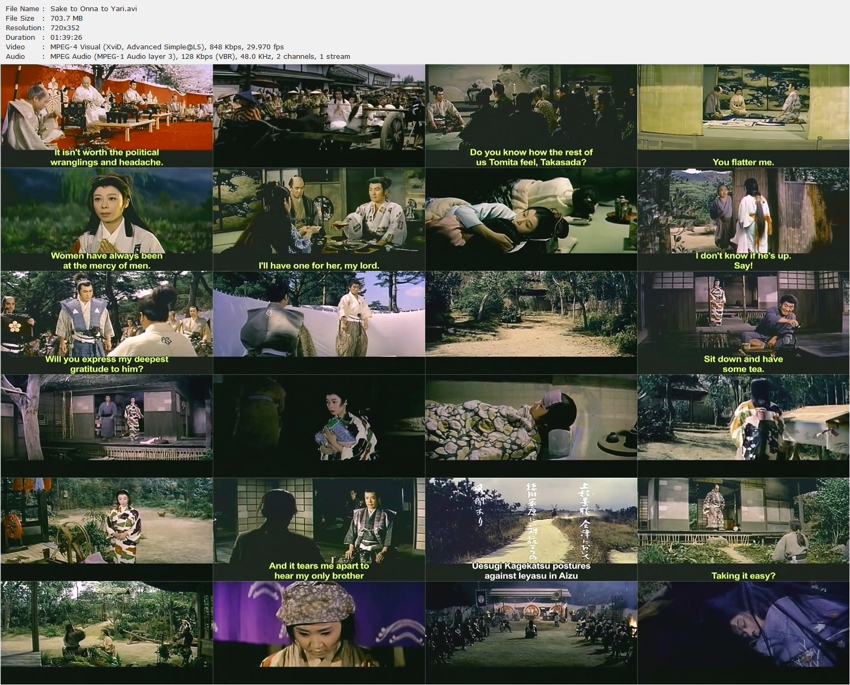Click the file size value 703.7 MB
This screenshot has height=685, width=850.
[66, 18]
